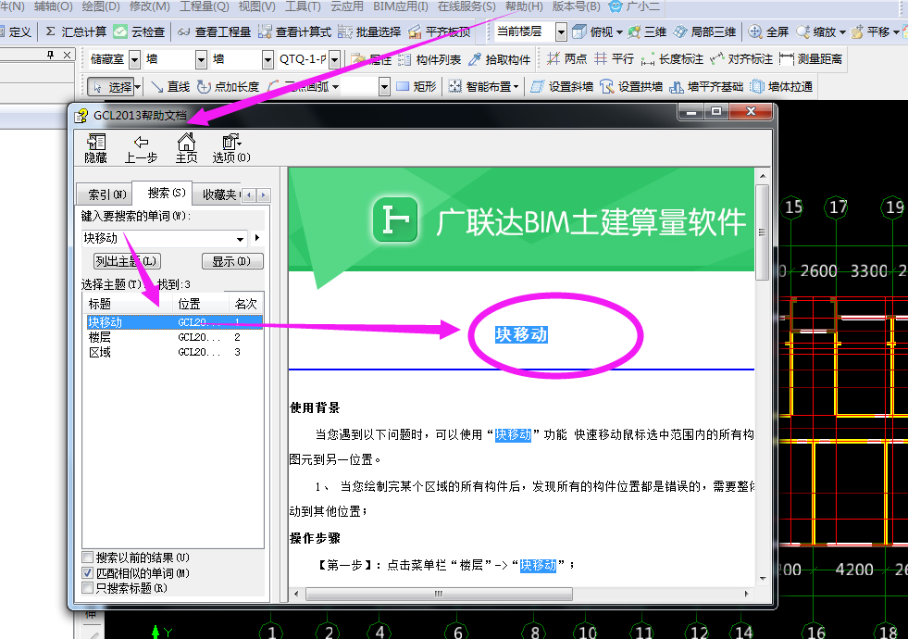This screenshot has width=908, height=639.
Task: Select the 矩形 rectangle drawing tool
Action: coord(417,87)
